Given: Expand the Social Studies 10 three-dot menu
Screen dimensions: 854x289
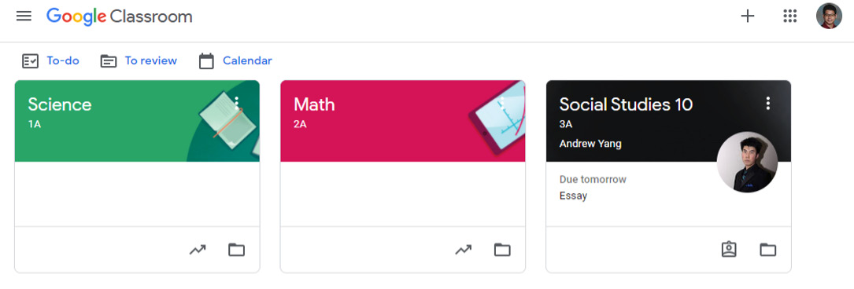Looking at the screenshot, I should (x=768, y=103).
